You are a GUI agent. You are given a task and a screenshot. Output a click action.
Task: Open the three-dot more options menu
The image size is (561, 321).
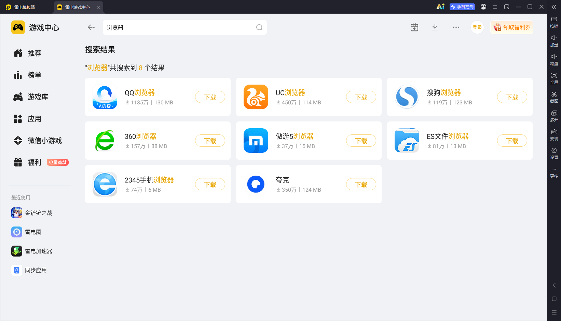coord(456,27)
